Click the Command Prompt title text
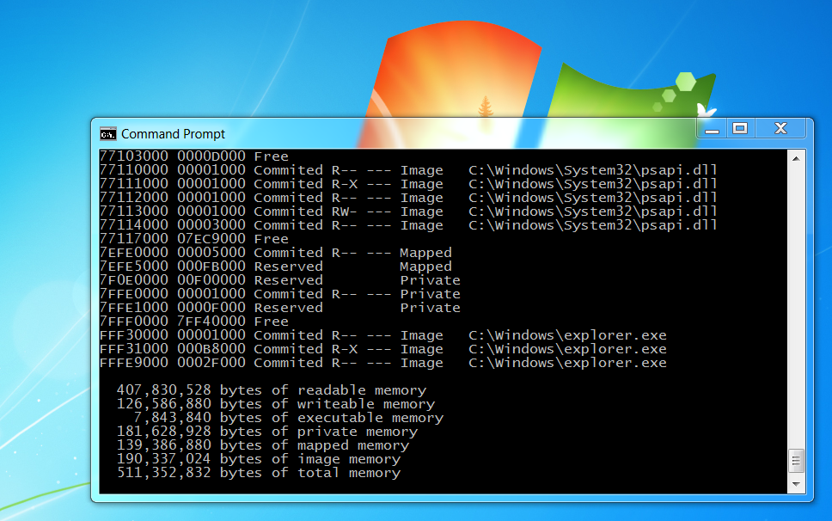This screenshot has width=832, height=521. point(173,134)
